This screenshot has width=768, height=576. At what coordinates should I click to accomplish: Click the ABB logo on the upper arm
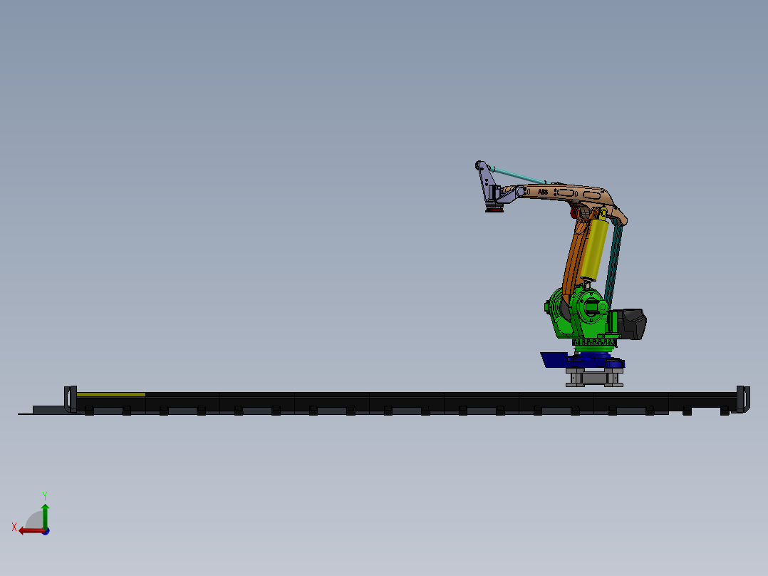tap(543, 192)
